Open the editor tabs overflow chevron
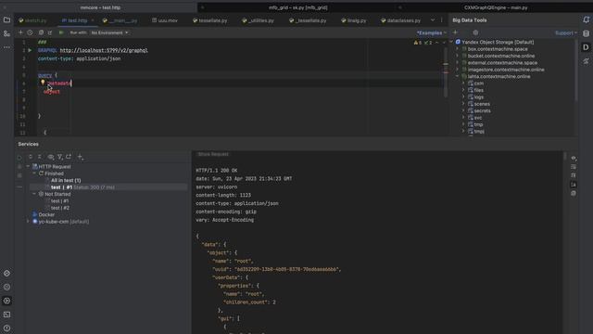Image resolution: width=593 pixels, height=334 pixels. 433,20
